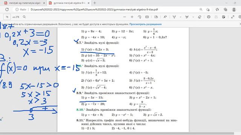
Task: Click the page number field showing 76
Action: (x=7, y=17)
